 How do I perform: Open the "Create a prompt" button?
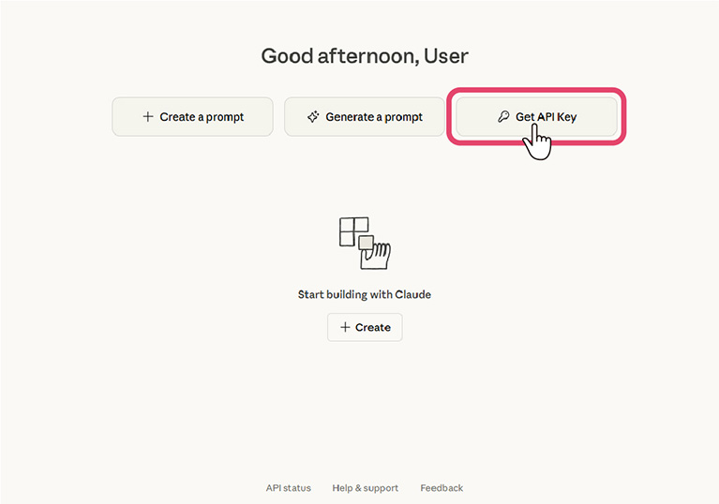pos(192,117)
